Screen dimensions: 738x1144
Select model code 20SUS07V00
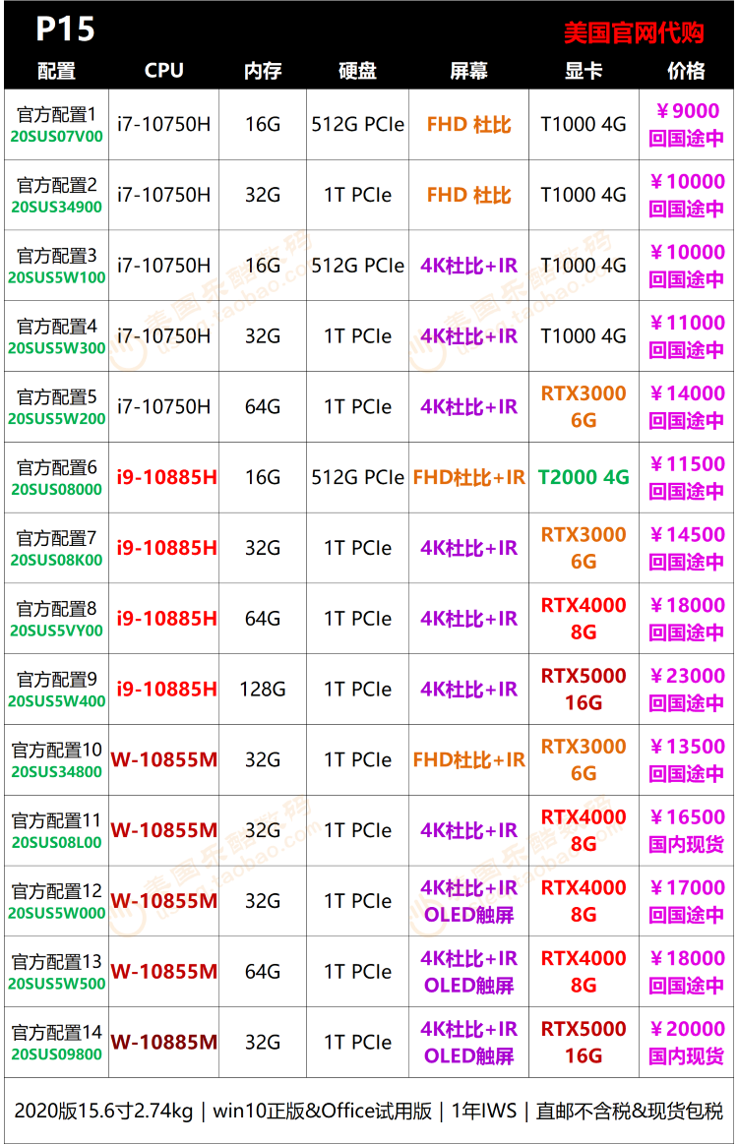click(x=56, y=137)
